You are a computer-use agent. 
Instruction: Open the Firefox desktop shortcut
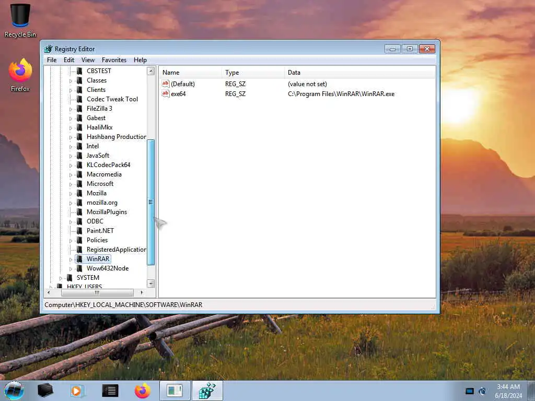(20, 75)
